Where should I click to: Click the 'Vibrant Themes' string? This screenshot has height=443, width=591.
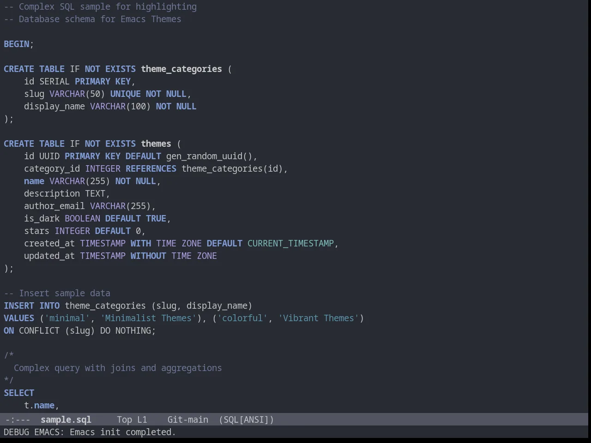(x=319, y=318)
